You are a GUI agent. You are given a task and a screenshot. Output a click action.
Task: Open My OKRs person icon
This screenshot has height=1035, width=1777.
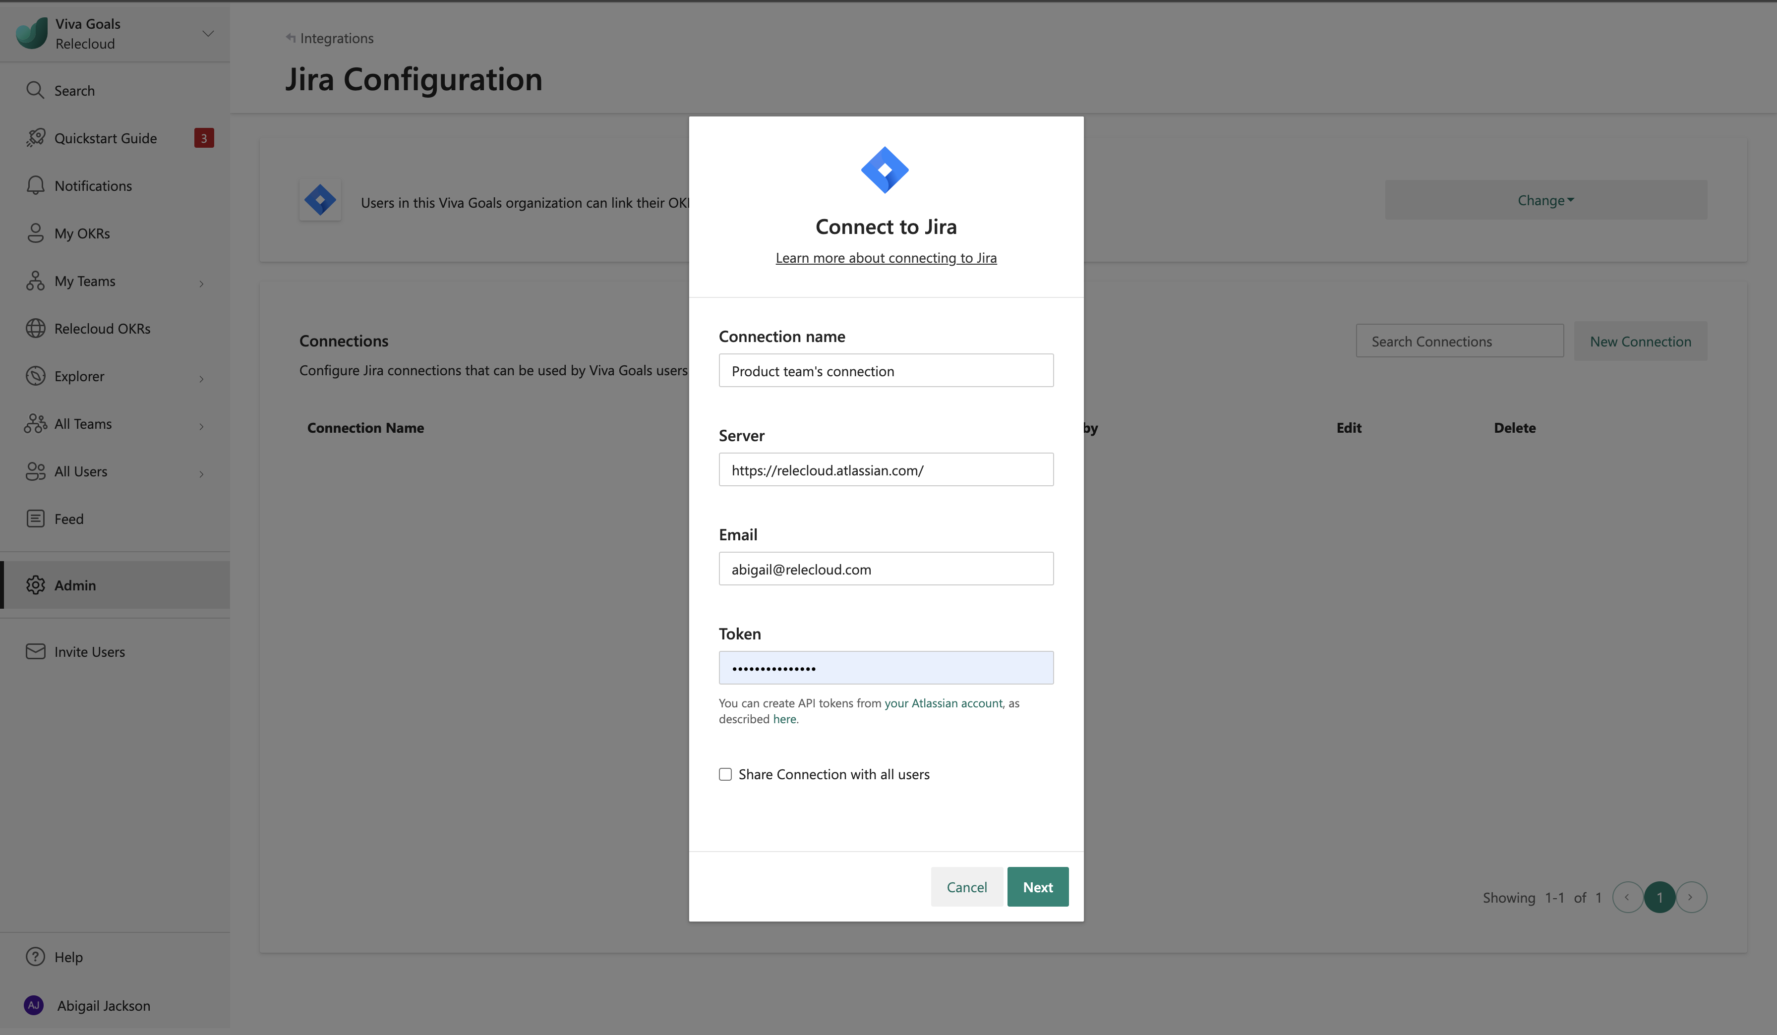35,232
